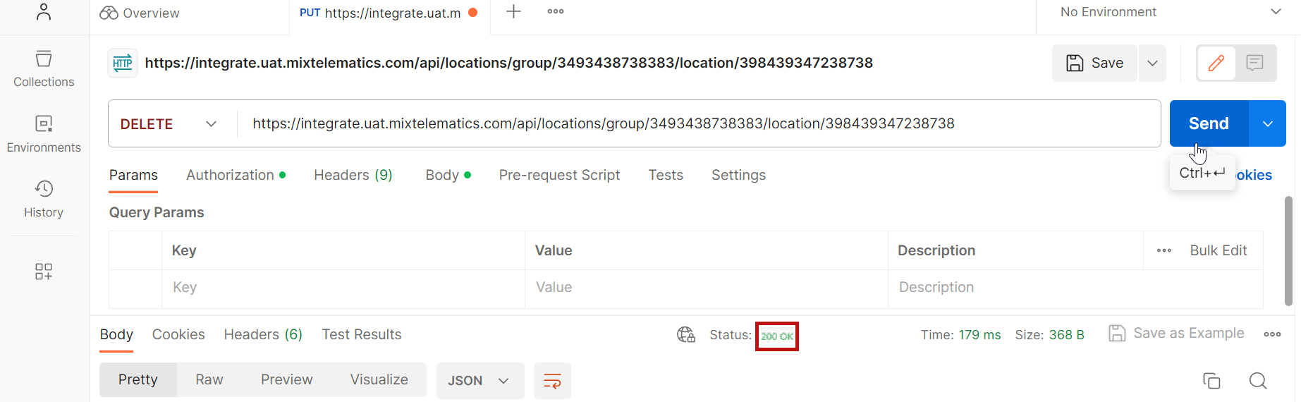Open the response Cookies tab
Image resolution: width=1301 pixels, height=402 pixels.
coord(178,334)
